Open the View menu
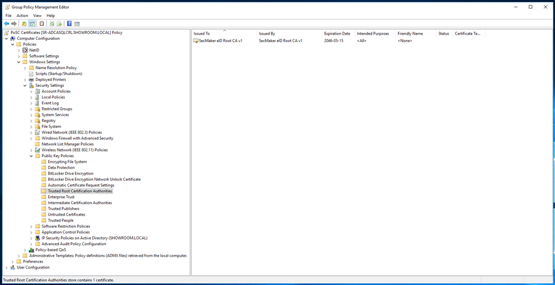Image resolution: width=555 pixels, height=285 pixels. [x=37, y=16]
